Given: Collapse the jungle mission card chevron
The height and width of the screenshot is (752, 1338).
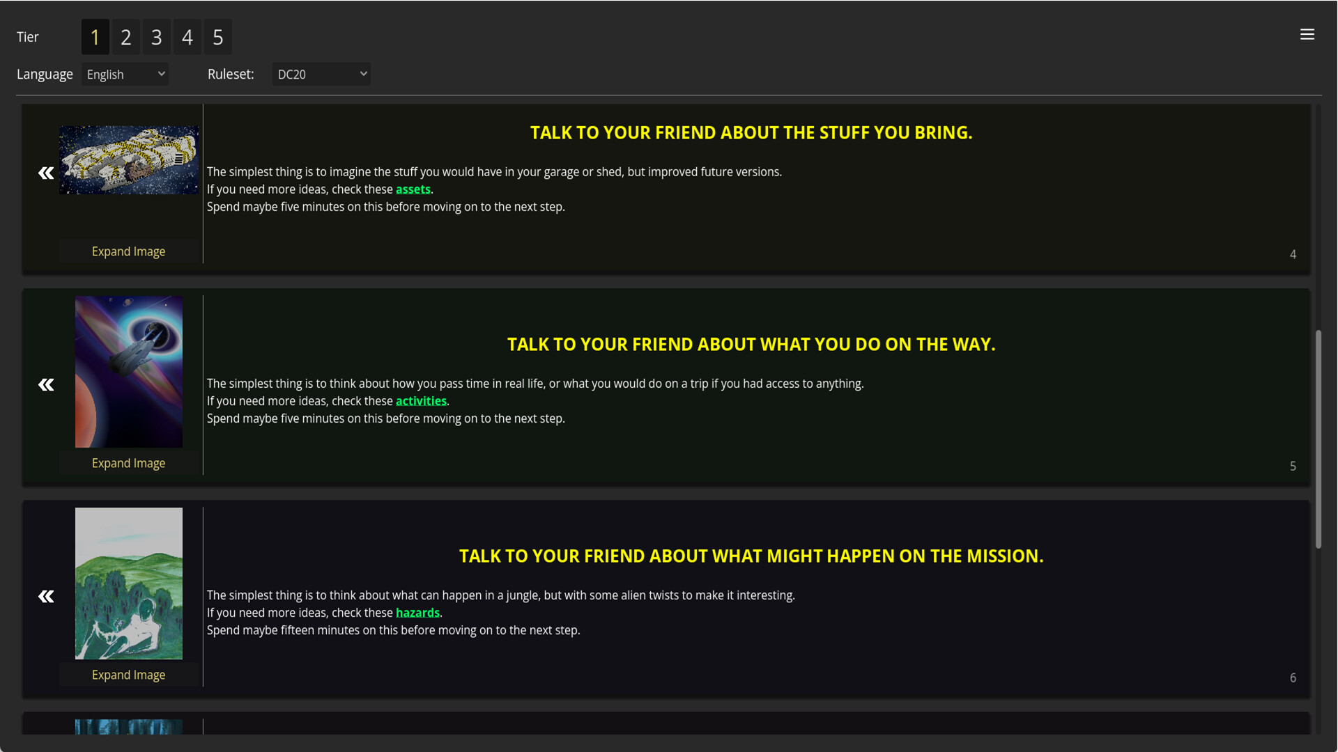Looking at the screenshot, I should 45,596.
